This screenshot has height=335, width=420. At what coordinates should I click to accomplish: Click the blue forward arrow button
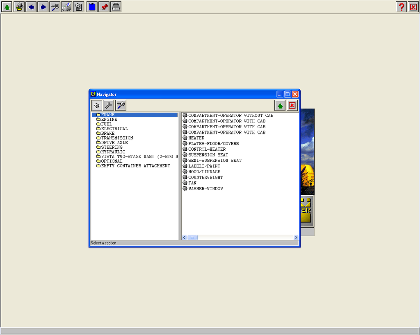coord(43,7)
